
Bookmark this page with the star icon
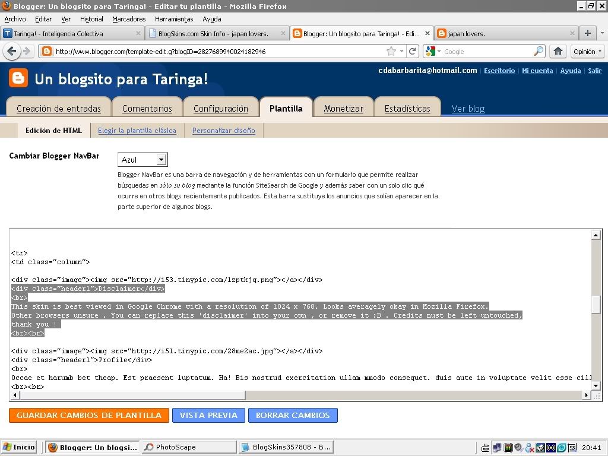(x=391, y=51)
